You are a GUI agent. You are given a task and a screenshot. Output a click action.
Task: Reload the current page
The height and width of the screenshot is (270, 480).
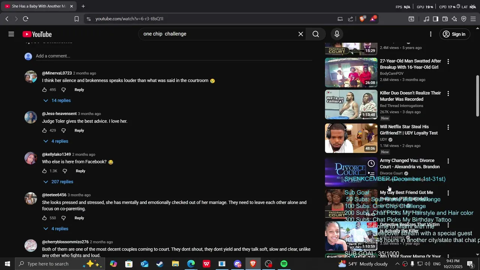point(25,19)
